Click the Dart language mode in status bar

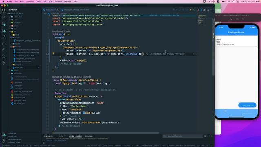pyautogui.click(x=137, y=145)
